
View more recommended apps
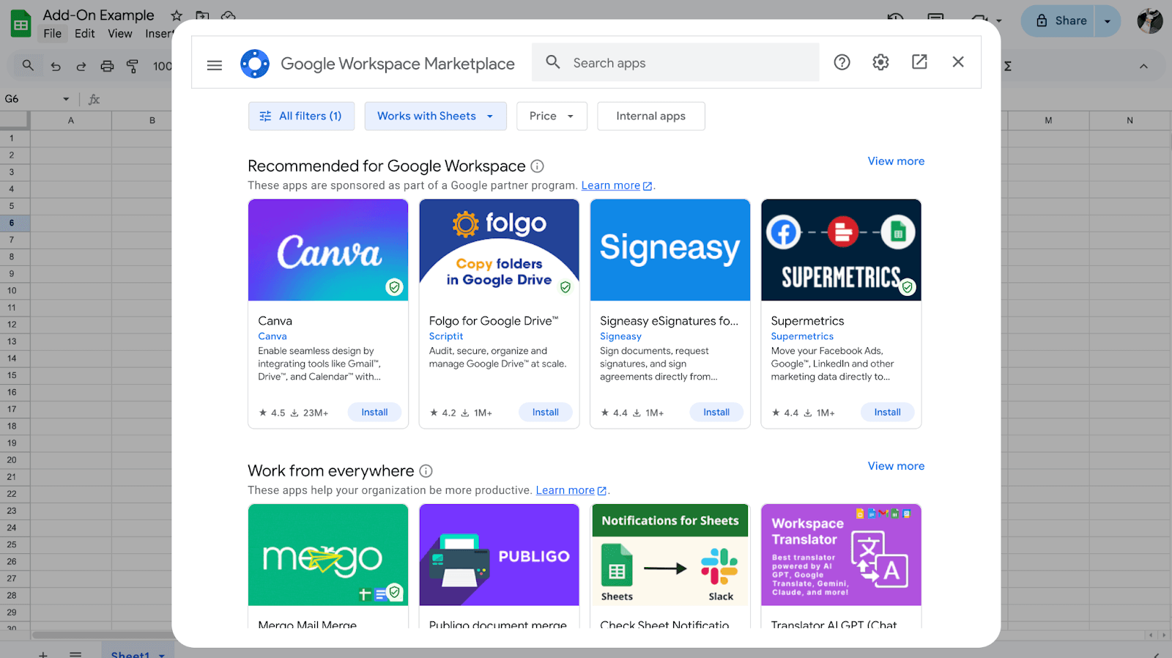click(x=895, y=161)
